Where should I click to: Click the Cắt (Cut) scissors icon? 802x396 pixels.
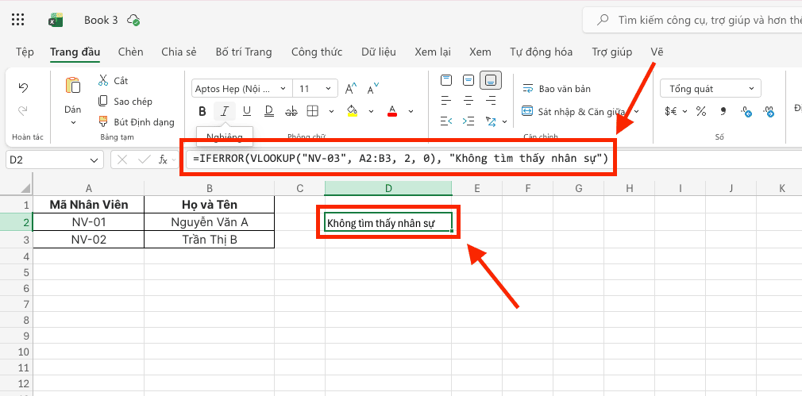pos(103,81)
